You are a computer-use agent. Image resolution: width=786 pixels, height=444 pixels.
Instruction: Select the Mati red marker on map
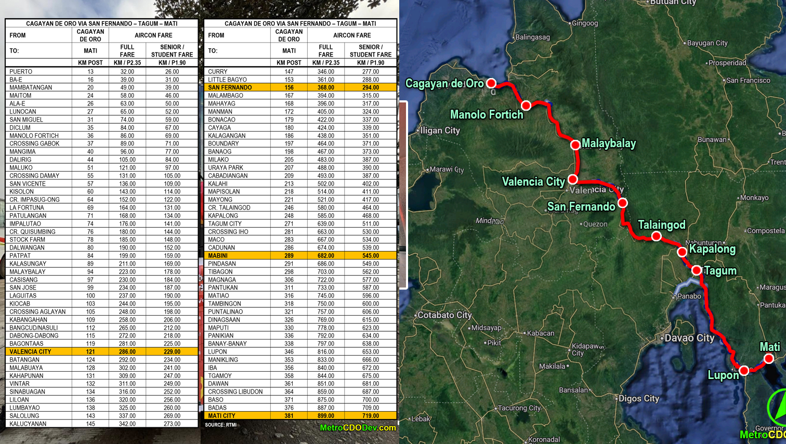pos(769,359)
